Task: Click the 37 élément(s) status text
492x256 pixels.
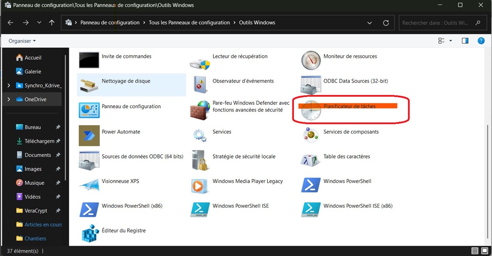Action: pyautogui.click(x=23, y=251)
